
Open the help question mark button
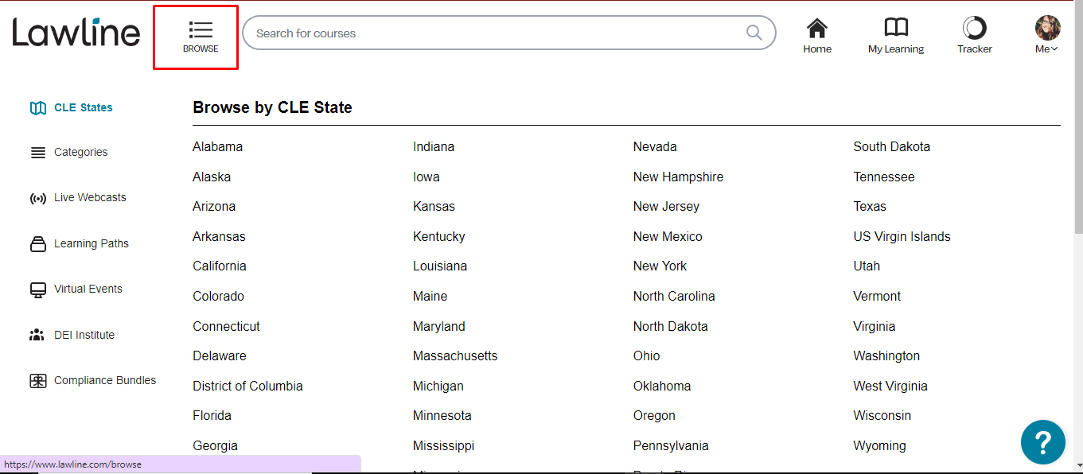click(x=1043, y=442)
